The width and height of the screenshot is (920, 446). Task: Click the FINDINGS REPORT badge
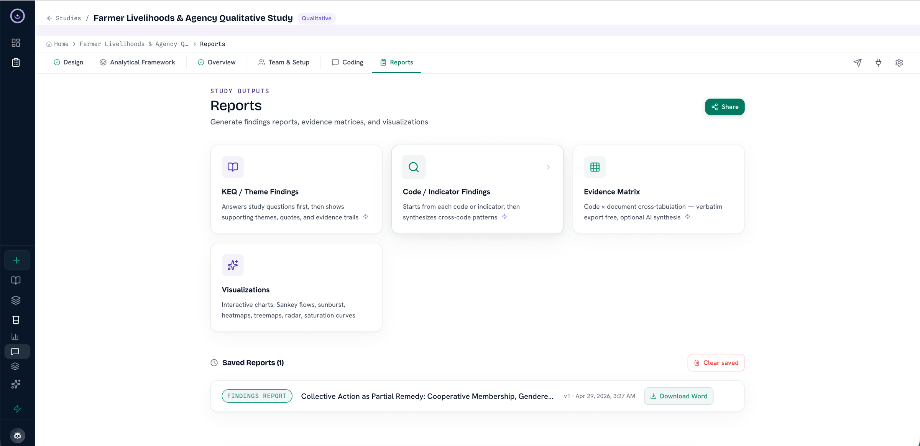click(x=257, y=396)
